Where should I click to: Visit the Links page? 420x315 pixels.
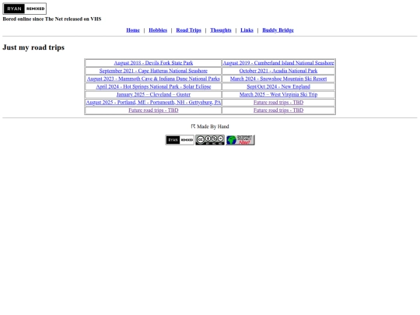[247, 30]
